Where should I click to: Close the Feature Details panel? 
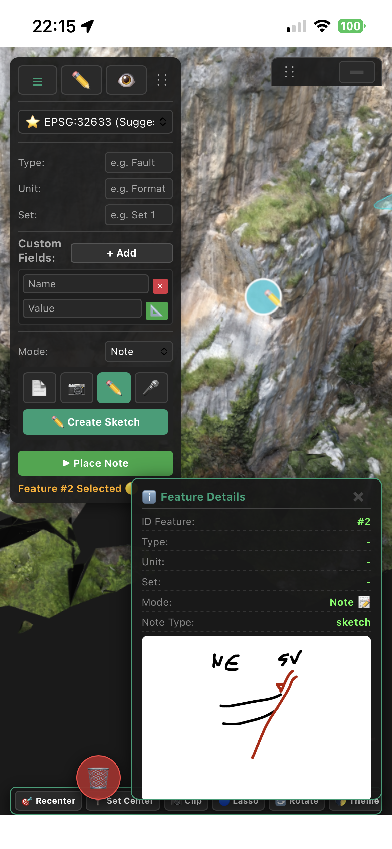[358, 497]
